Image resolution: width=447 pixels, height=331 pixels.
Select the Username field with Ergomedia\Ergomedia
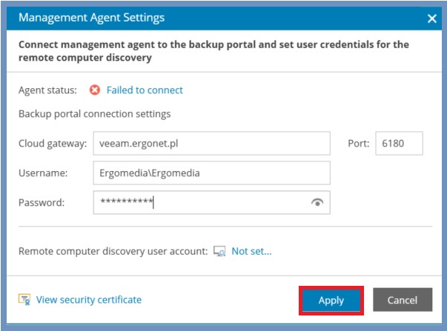211,173
